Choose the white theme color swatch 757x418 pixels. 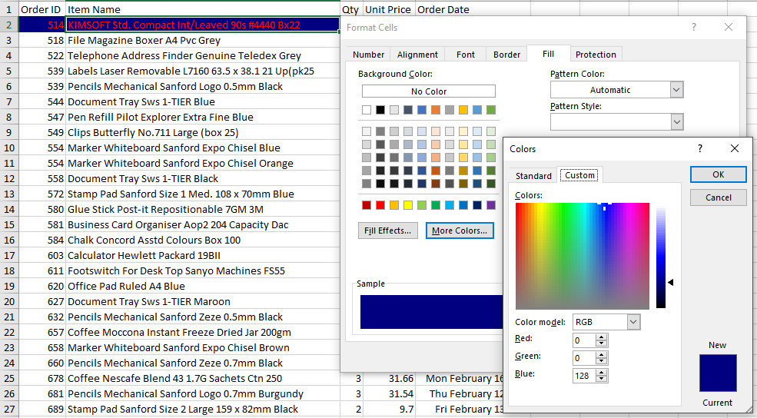click(x=367, y=110)
